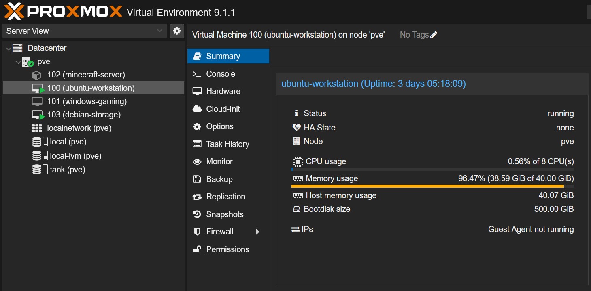Select 100 (ubuntu-workstation) in tree

(x=94, y=88)
